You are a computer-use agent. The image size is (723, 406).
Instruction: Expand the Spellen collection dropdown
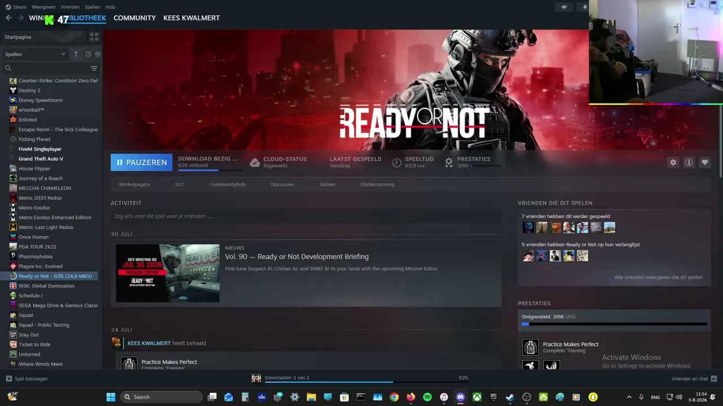coord(35,54)
